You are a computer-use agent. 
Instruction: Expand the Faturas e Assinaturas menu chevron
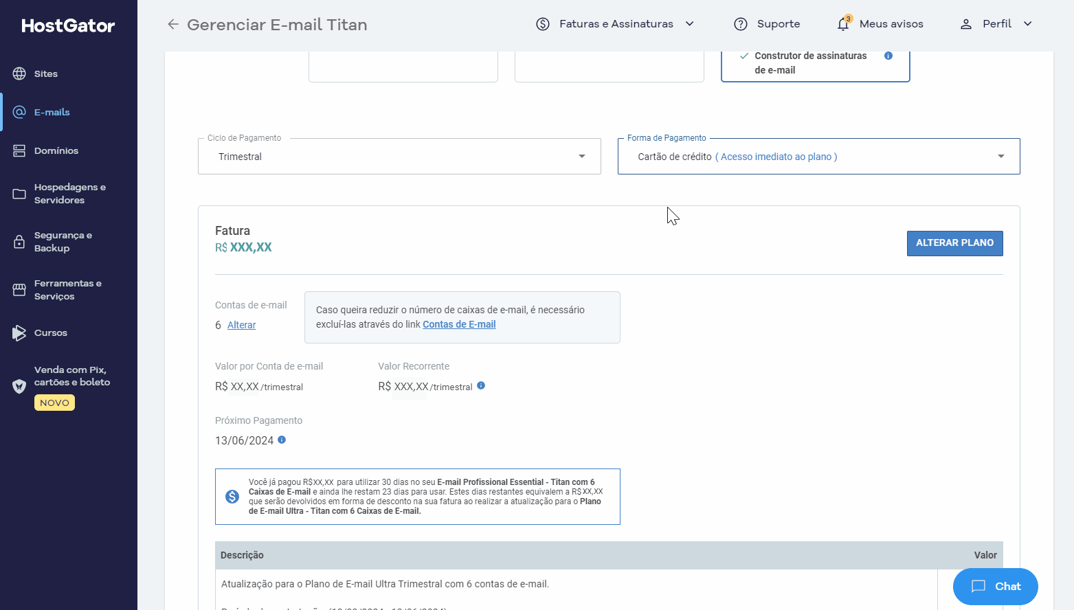(690, 24)
